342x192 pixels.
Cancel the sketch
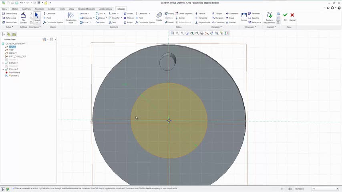pyautogui.click(x=292, y=16)
